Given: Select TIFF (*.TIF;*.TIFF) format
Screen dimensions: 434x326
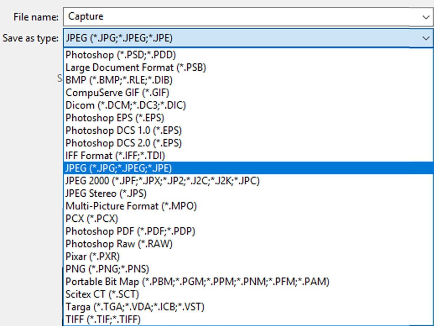Looking at the screenshot, I should click(x=248, y=319).
